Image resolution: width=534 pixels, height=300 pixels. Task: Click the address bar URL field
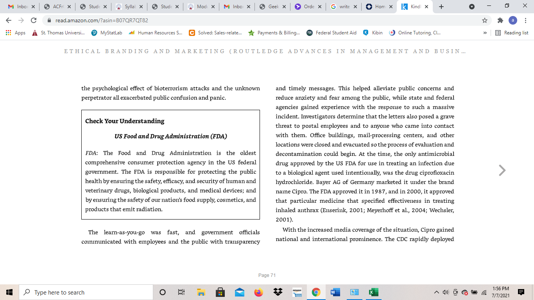(x=262, y=20)
